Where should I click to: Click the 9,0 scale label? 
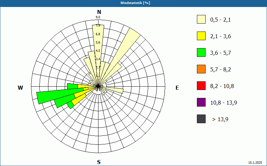coord(98,17)
